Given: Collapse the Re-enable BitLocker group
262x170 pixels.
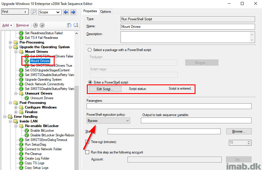Looking at the screenshot, I should click(16, 126).
